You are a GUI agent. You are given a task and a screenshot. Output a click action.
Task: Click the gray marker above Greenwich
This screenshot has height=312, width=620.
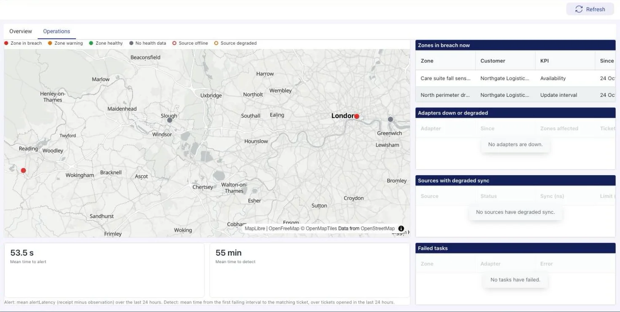391,120
